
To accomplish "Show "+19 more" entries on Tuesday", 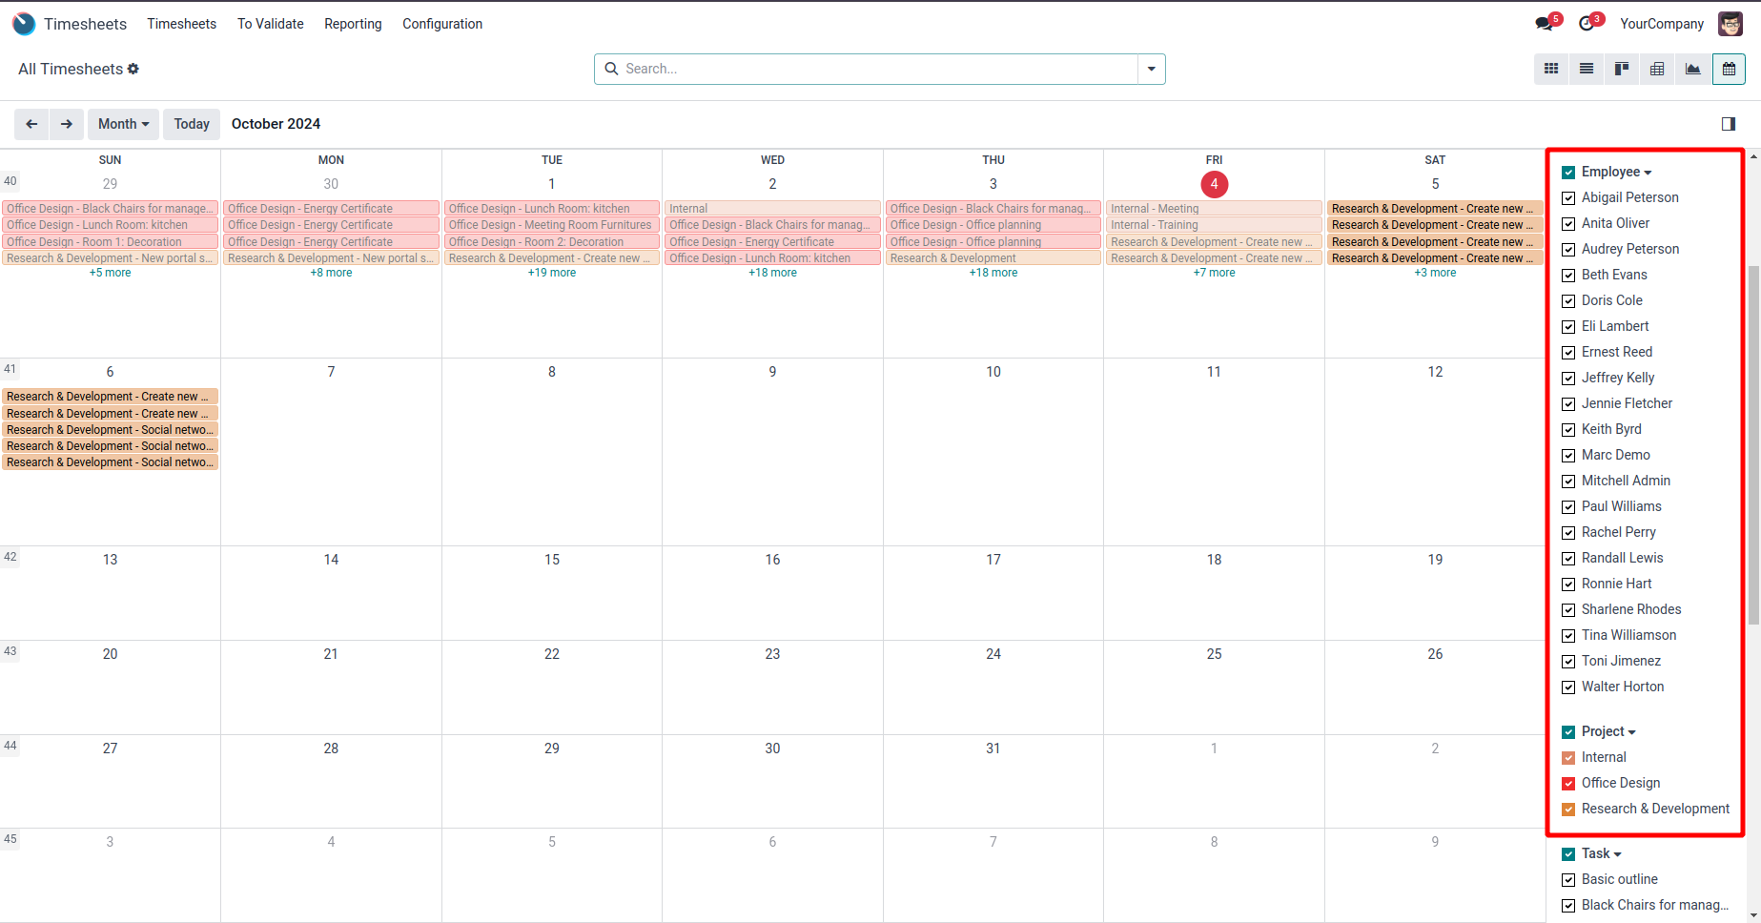I will (x=552, y=273).
